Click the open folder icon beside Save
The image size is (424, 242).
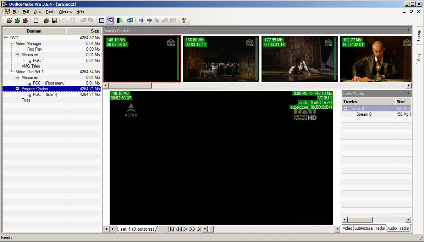tap(46, 21)
